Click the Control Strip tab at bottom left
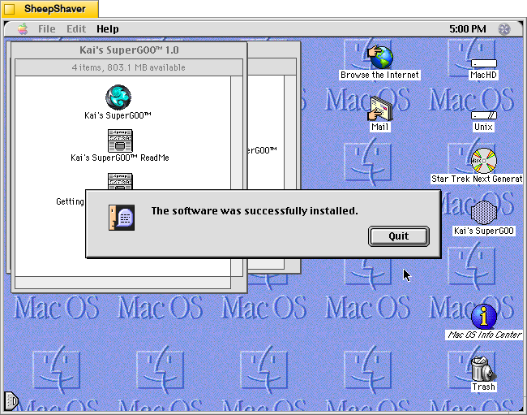Screen dimensions: 527x415 coord(11,401)
